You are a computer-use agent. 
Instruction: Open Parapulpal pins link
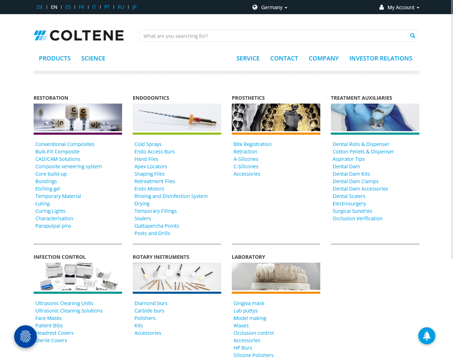(x=53, y=226)
